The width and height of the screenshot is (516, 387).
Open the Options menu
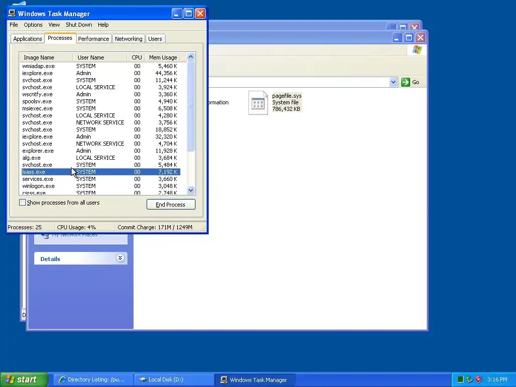coord(33,25)
